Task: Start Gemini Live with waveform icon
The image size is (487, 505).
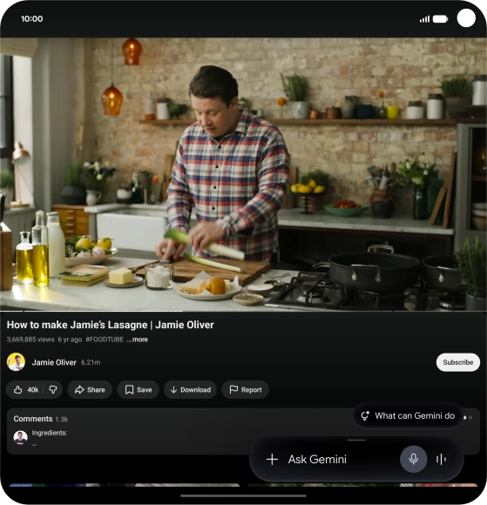Action: click(441, 459)
